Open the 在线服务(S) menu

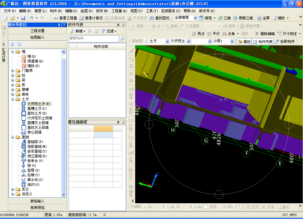171,11
